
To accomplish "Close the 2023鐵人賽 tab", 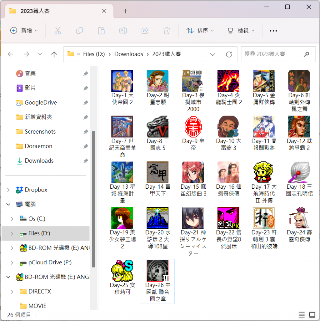I will click(x=104, y=11).
